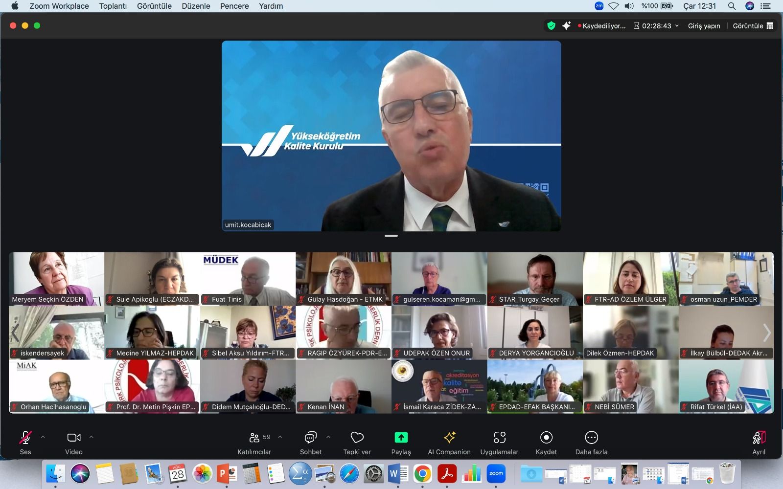This screenshot has height=489, width=783.
Task: Click the divider handle below speaker video
Action: [391, 236]
